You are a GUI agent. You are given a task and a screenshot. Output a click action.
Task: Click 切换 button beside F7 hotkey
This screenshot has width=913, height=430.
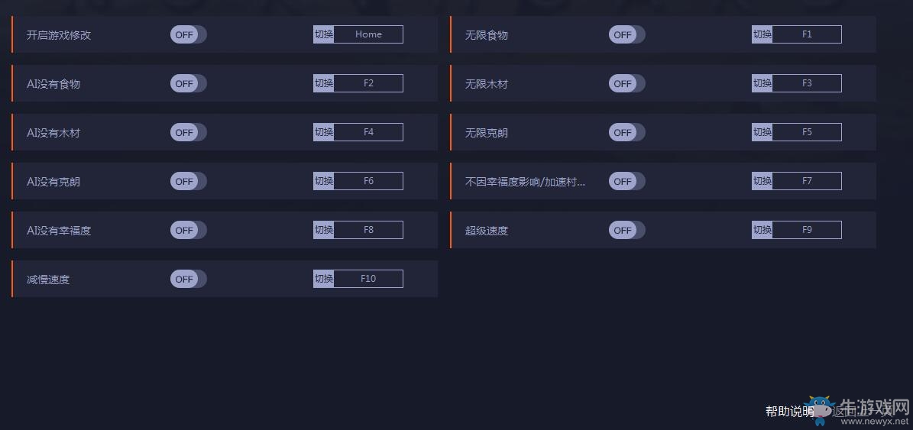pyautogui.click(x=762, y=181)
